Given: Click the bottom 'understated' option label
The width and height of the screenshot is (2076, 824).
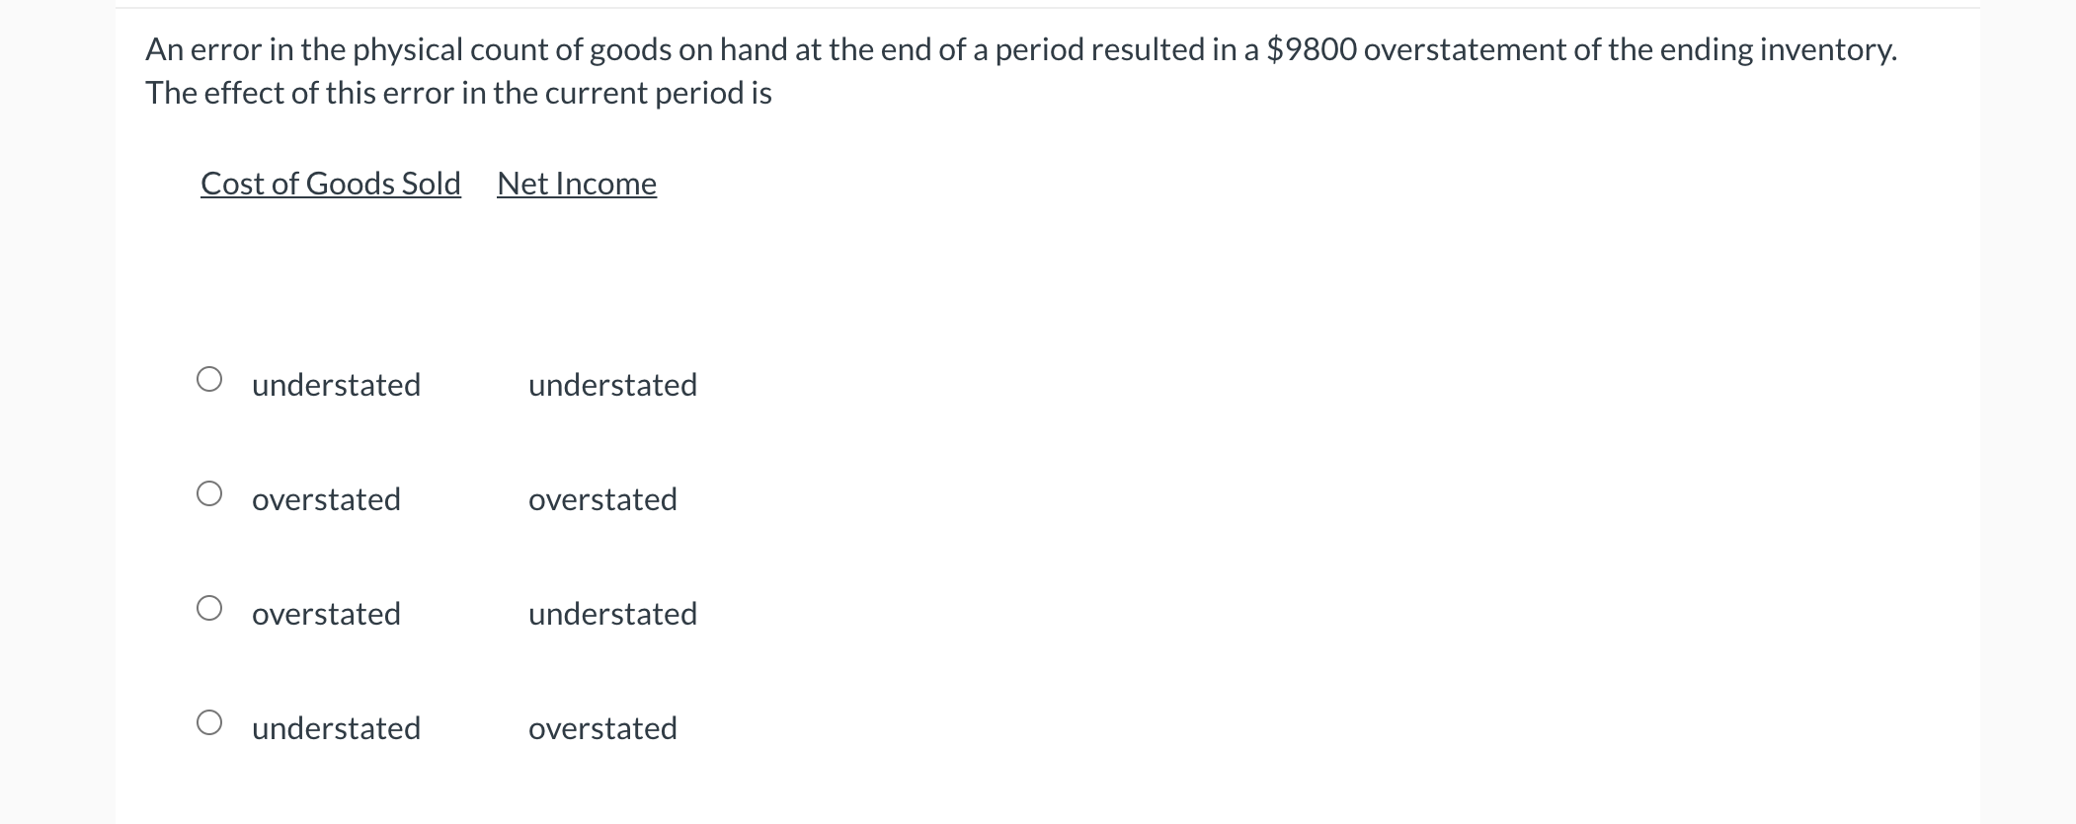Looking at the screenshot, I should [x=337, y=728].
